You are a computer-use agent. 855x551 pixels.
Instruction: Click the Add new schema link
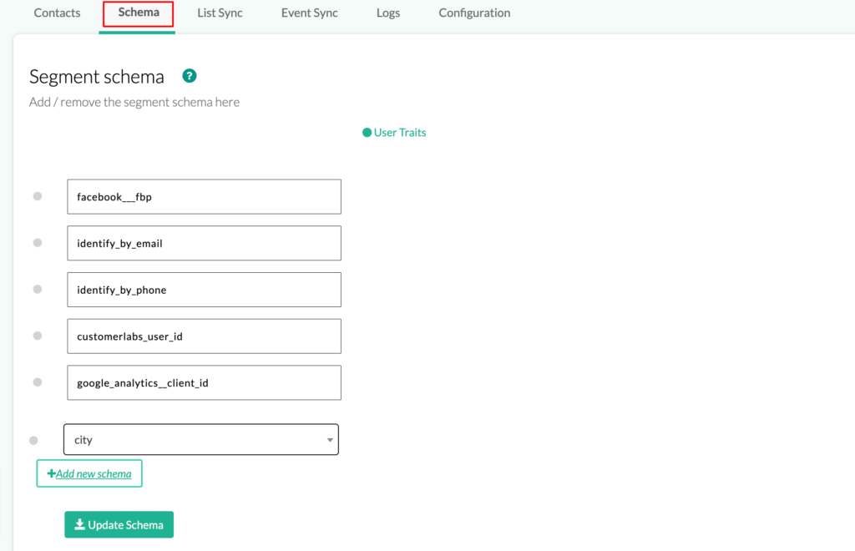(89, 473)
